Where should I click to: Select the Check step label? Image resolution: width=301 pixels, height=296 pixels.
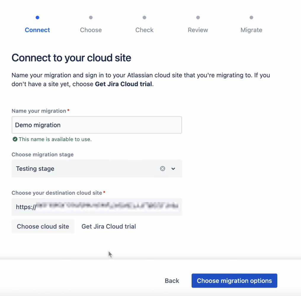click(144, 30)
